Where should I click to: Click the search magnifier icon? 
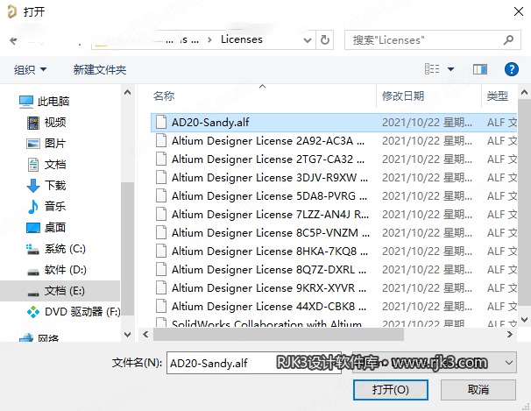[x=508, y=40]
